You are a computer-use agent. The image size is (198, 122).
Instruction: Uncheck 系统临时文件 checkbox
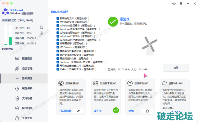(x=58, y=19)
